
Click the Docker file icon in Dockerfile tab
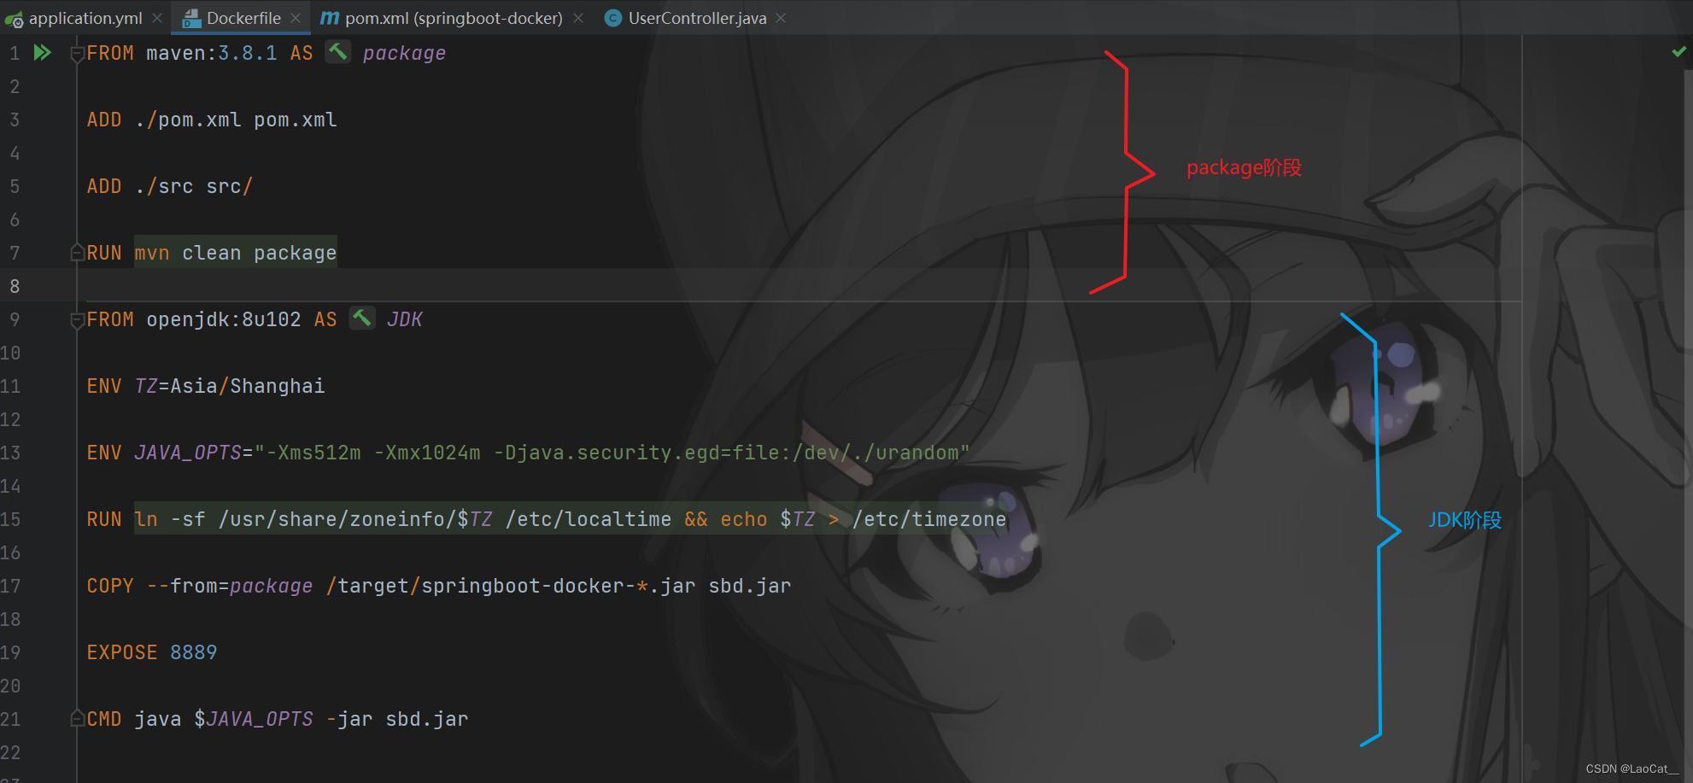[x=191, y=18]
